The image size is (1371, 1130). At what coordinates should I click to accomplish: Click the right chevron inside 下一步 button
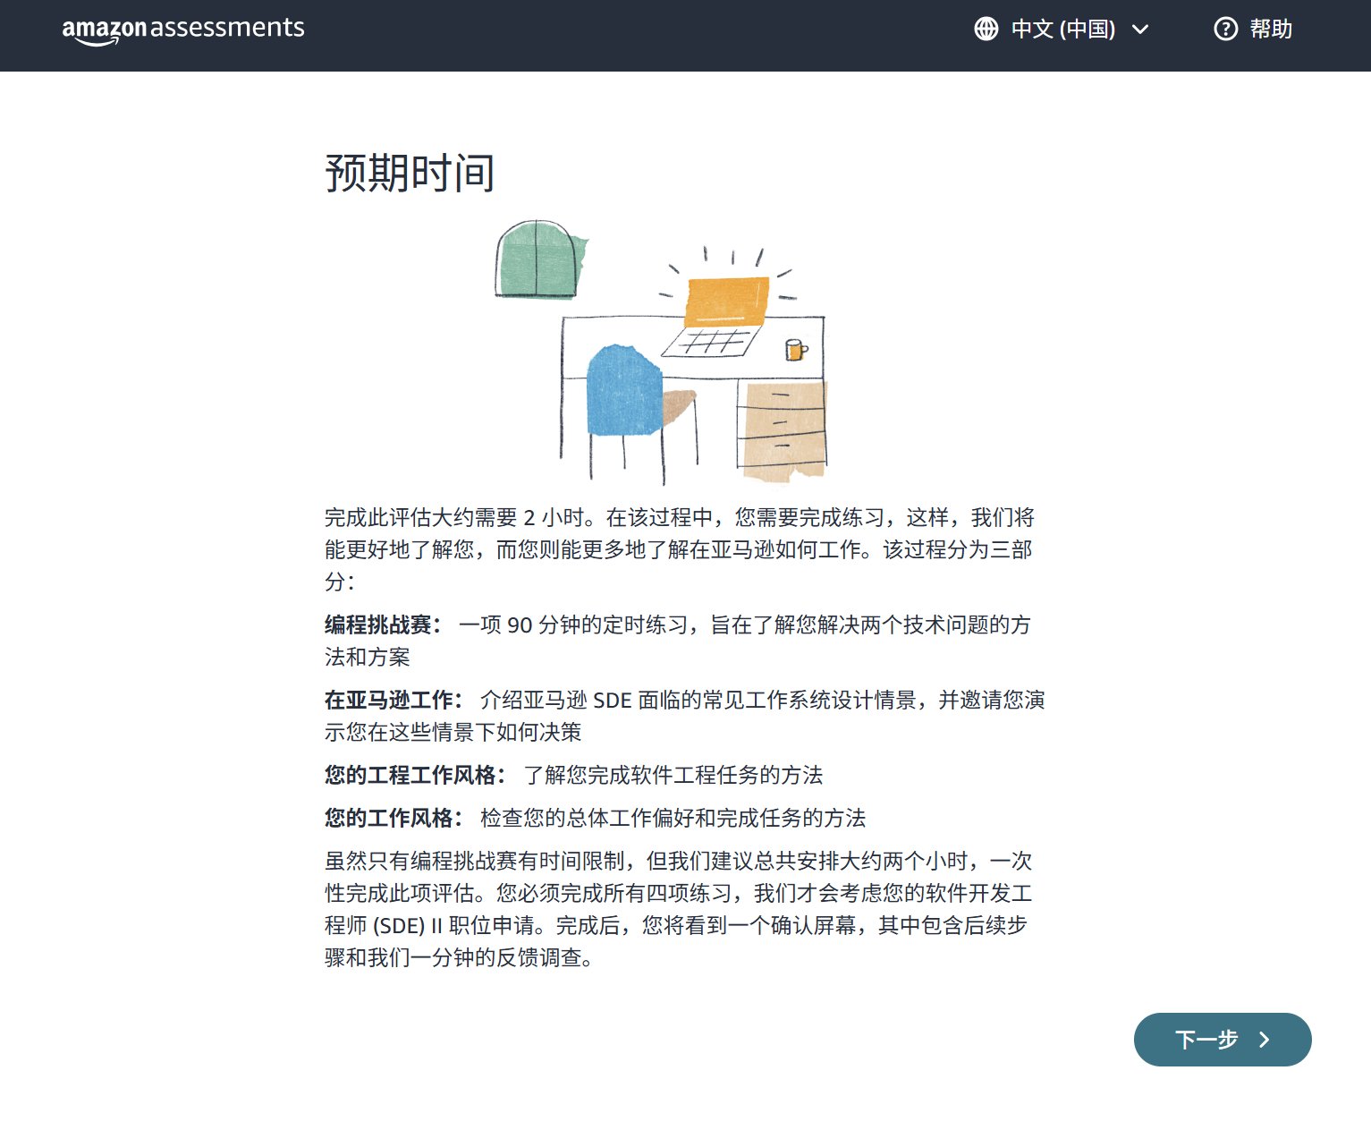[1265, 1040]
